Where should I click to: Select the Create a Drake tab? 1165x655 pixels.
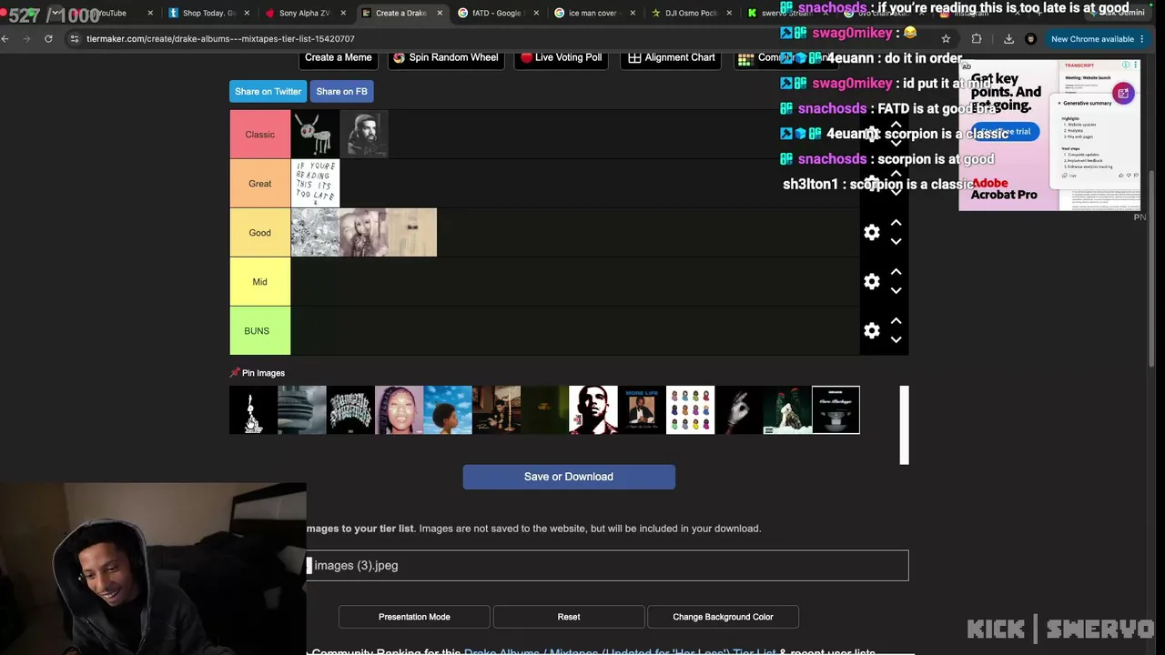coord(400,14)
